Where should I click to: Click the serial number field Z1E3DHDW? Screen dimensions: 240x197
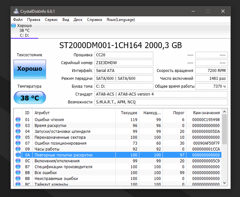[124, 63]
